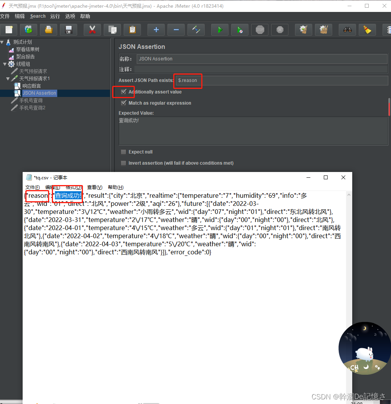The image size is (391, 404).
Task: Select the 手机号查询2 sampler
Action: [x=32, y=108]
